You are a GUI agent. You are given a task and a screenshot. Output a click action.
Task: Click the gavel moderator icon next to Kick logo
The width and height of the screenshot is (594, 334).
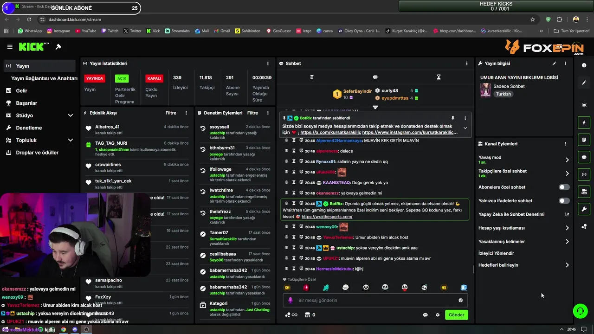coord(58,47)
